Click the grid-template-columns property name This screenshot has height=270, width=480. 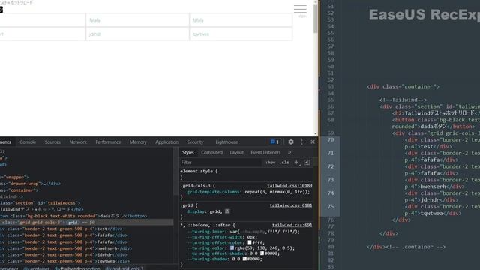pos(213,192)
